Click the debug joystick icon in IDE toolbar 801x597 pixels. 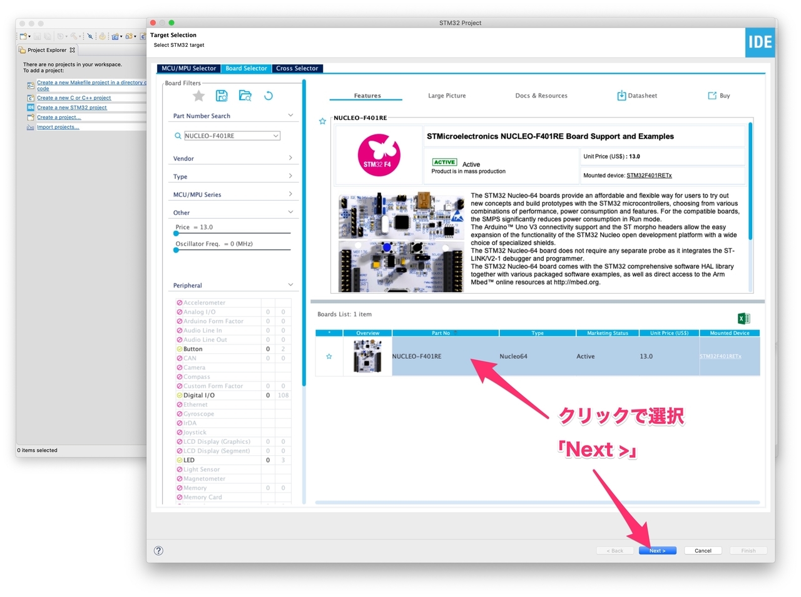pos(103,36)
